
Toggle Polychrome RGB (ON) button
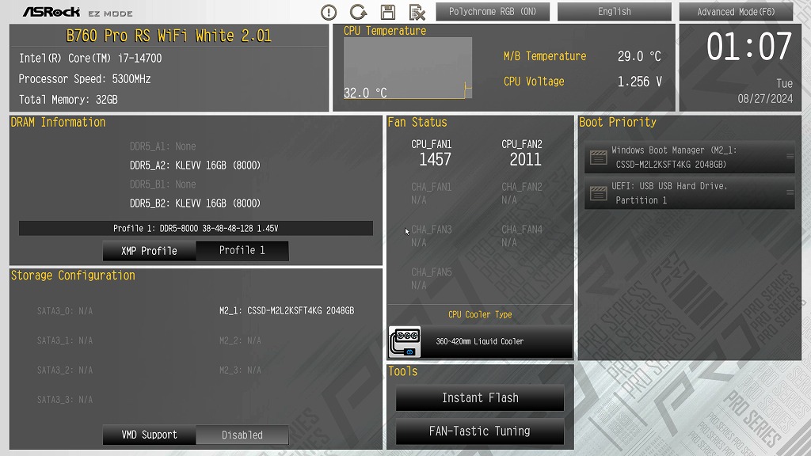click(x=493, y=11)
